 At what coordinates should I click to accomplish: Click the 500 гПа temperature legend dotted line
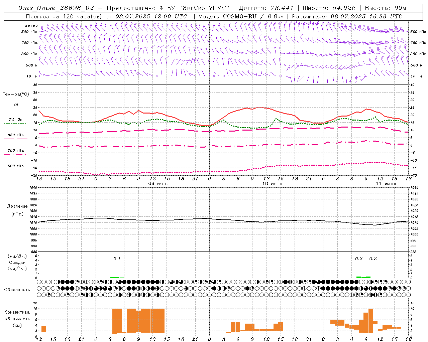pyautogui.click(x=15, y=170)
